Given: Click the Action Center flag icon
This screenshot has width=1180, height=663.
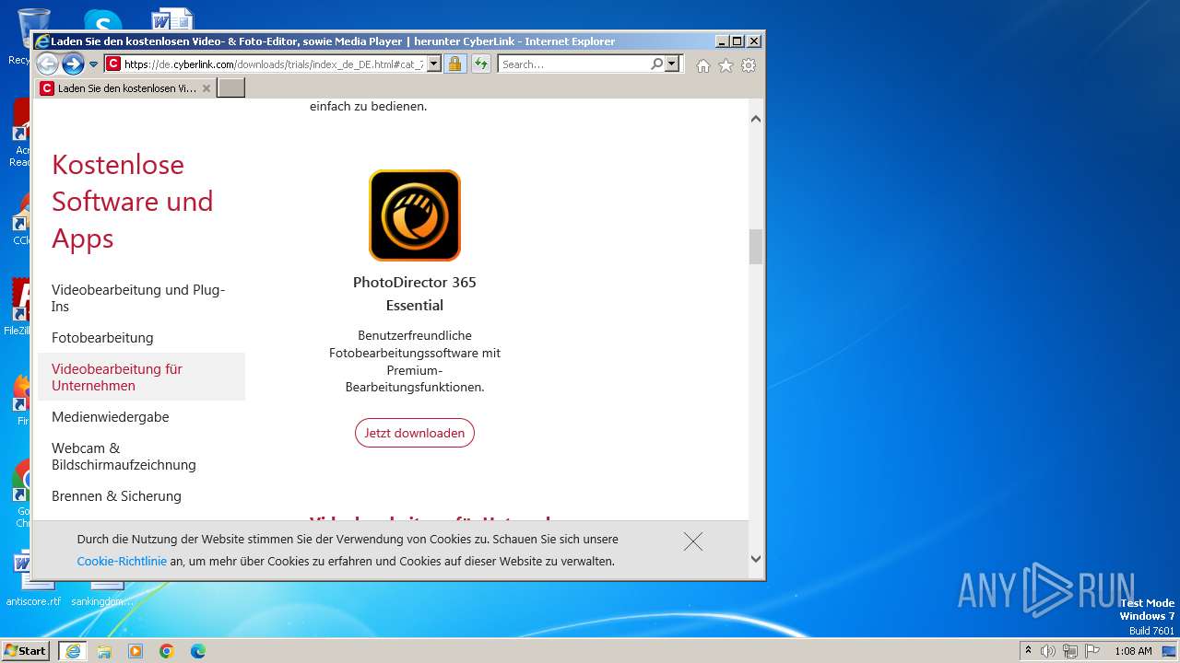Looking at the screenshot, I should point(1091,651).
